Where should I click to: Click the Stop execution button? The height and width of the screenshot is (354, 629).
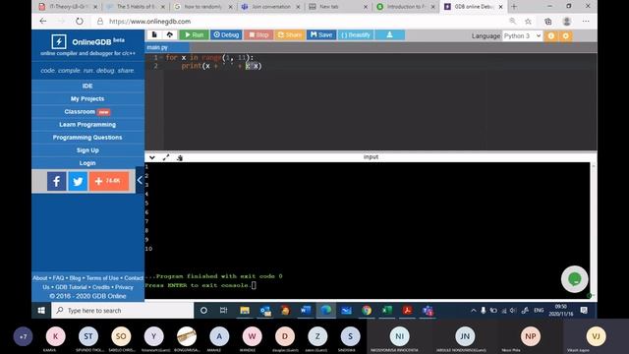[258, 35]
